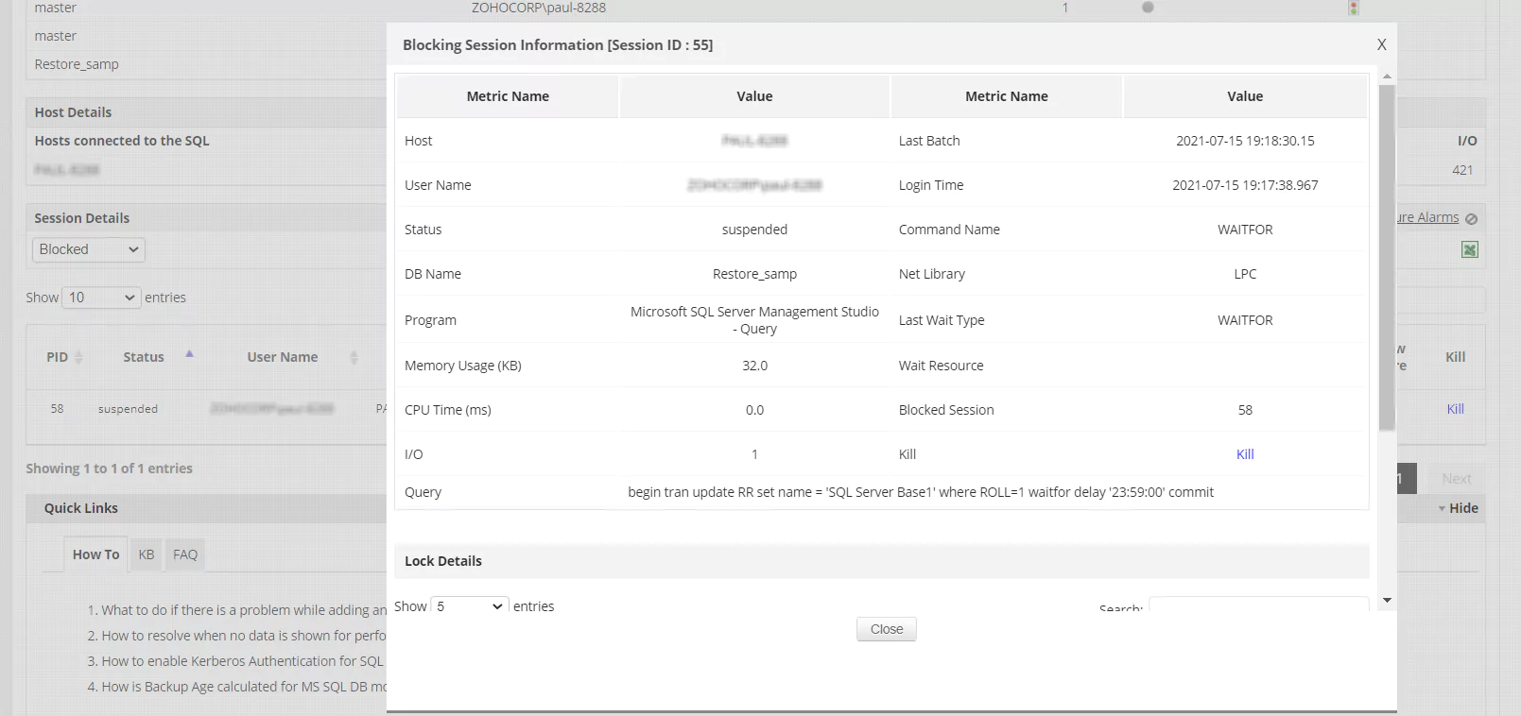Click the I/O value 421
Screen dimensions: 1521x716
(1462, 170)
